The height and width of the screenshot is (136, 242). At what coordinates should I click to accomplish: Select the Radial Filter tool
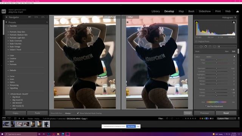(214, 46)
